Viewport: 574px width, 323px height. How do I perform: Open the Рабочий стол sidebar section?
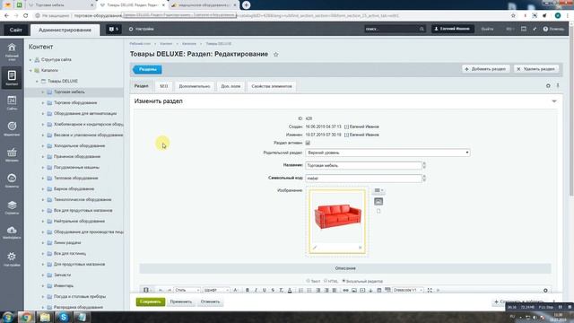coord(12,52)
